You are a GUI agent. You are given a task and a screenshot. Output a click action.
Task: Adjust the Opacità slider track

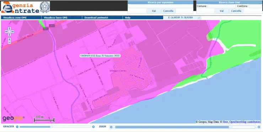coord(55,127)
